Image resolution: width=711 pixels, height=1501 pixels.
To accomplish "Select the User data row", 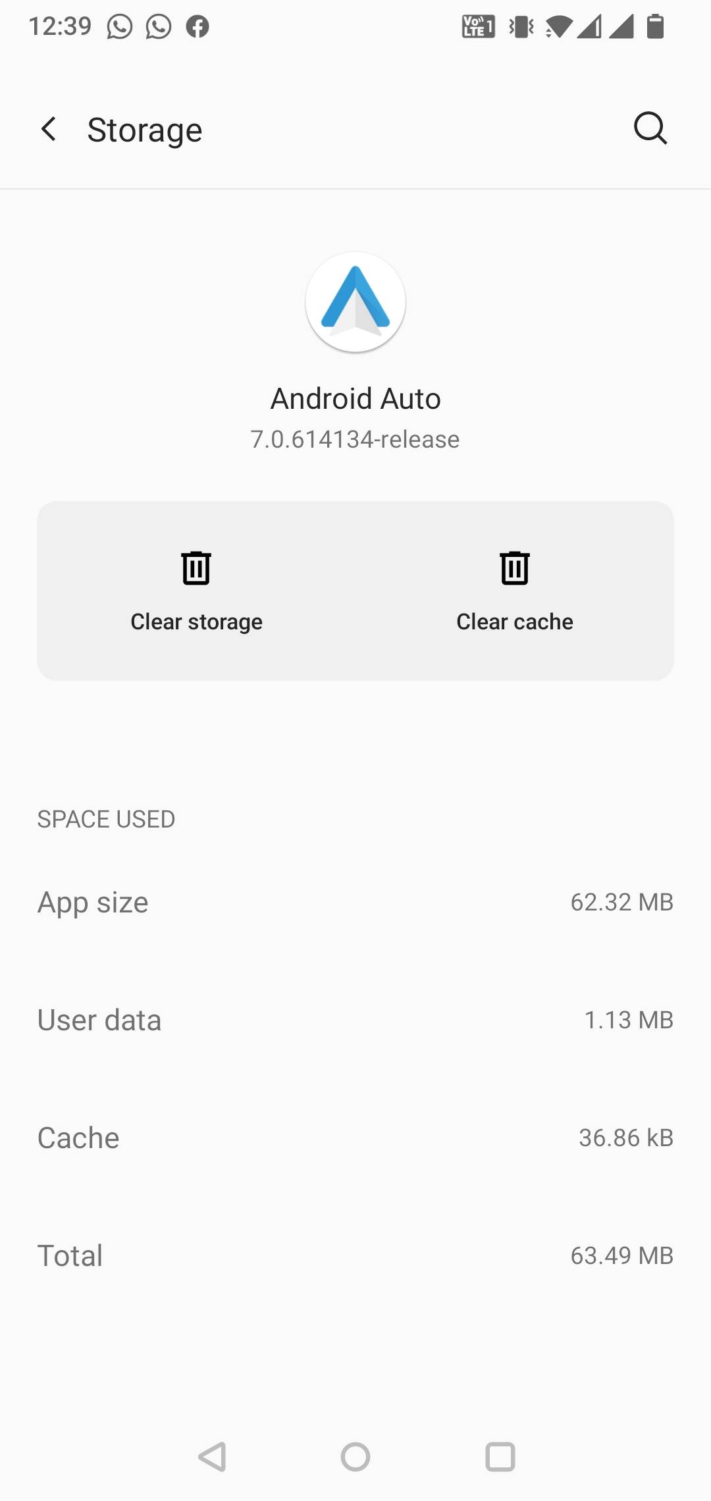I will [355, 1020].
